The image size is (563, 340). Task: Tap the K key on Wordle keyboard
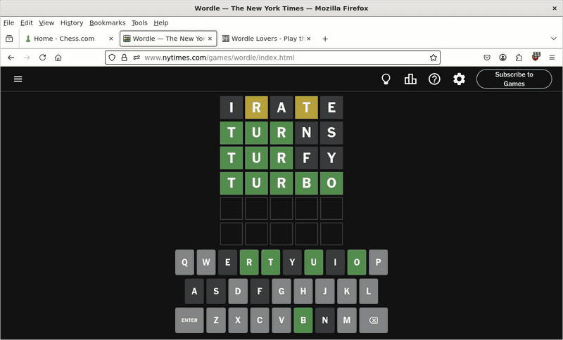coord(346,292)
